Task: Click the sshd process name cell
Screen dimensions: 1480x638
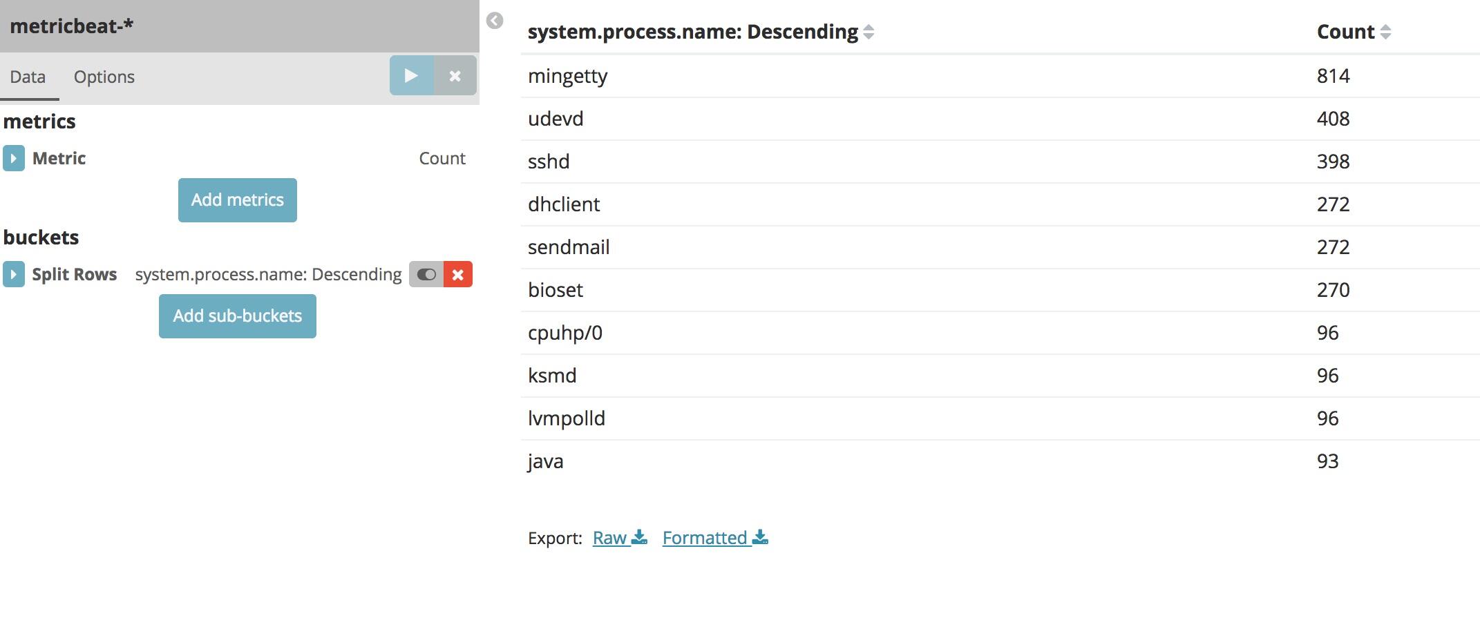Action: pyautogui.click(x=549, y=162)
